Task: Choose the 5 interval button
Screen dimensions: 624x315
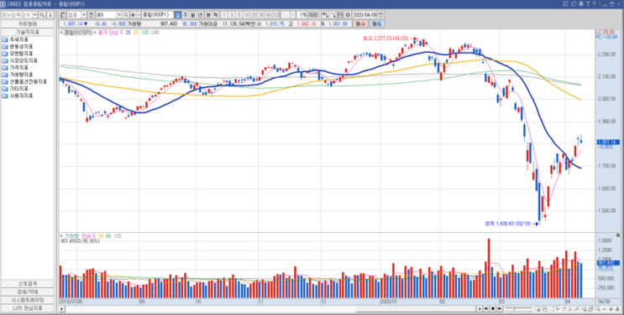Action: [x=239, y=15]
